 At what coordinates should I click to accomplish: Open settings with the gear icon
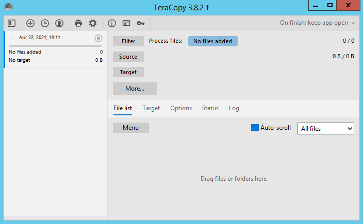click(x=93, y=23)
